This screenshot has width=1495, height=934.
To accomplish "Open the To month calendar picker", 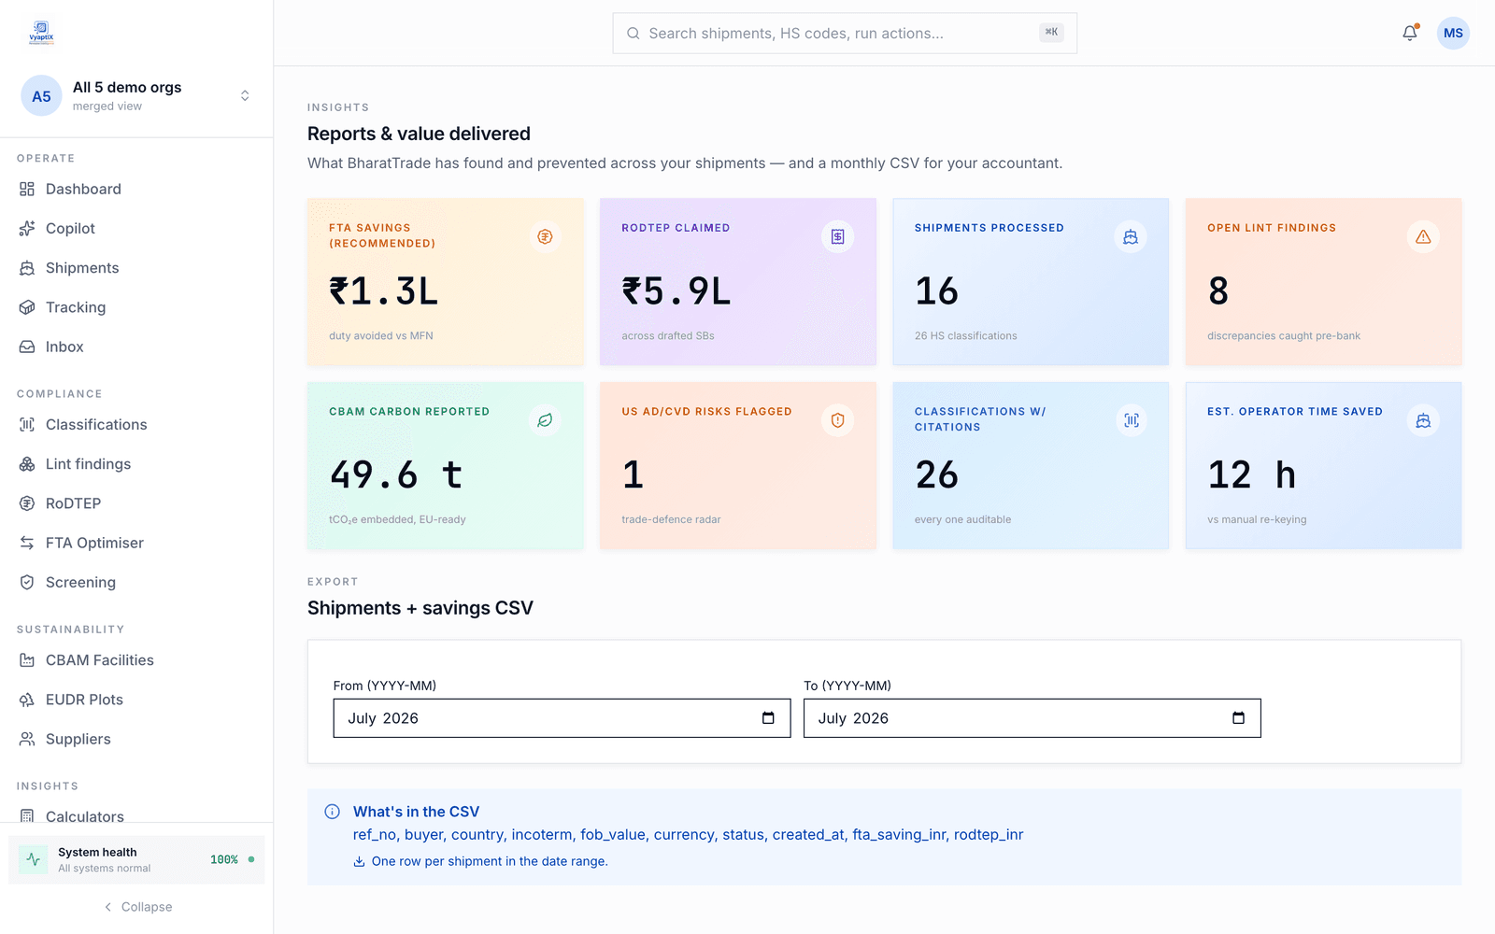I will [x=1238, y=718].
